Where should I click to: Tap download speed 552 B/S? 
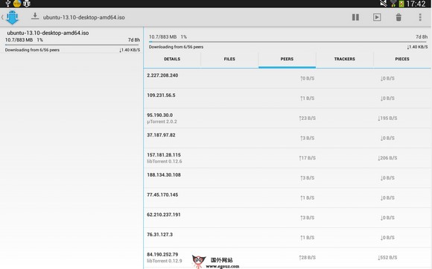click(387, 257)
